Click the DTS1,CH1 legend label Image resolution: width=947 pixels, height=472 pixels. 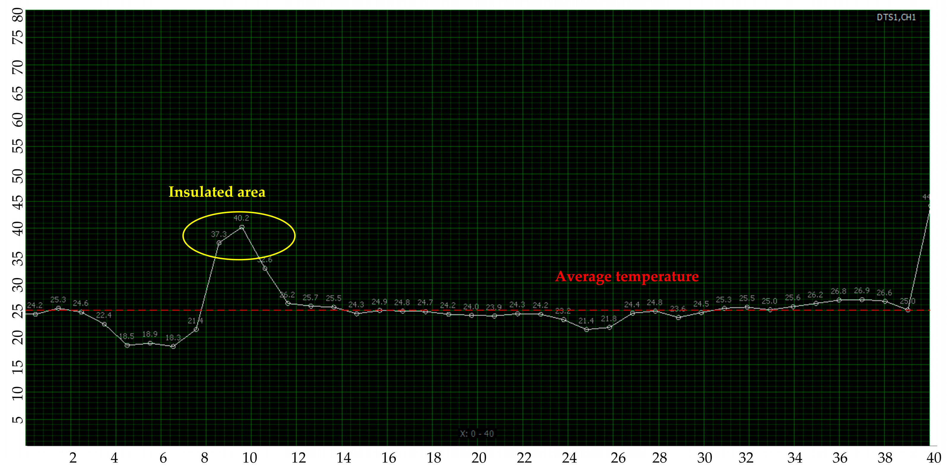[x=896, y=17]
